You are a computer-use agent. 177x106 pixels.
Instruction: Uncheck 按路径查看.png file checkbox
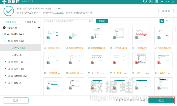89,48
